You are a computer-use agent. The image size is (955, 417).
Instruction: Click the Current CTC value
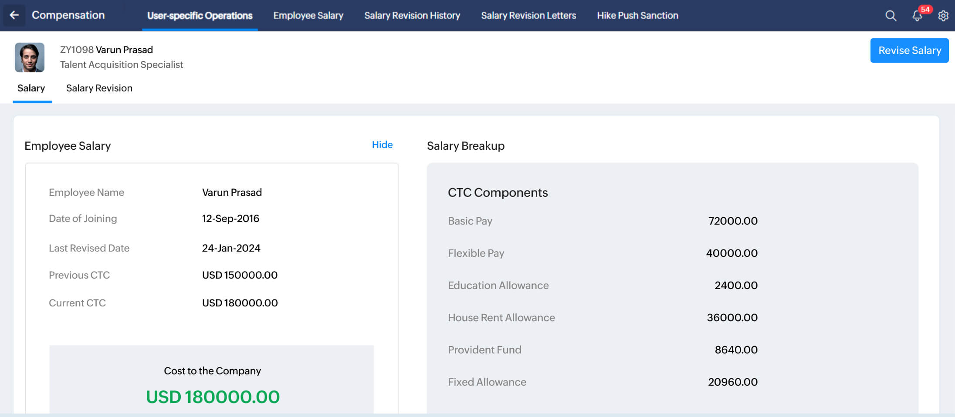coord(240,303)
